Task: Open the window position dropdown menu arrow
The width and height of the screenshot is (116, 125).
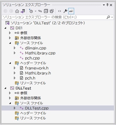Action: 104,5
